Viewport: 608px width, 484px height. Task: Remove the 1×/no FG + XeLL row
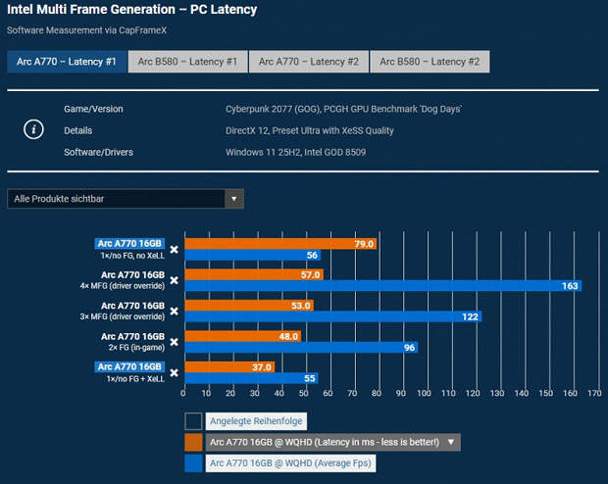[x=174, y=371]
